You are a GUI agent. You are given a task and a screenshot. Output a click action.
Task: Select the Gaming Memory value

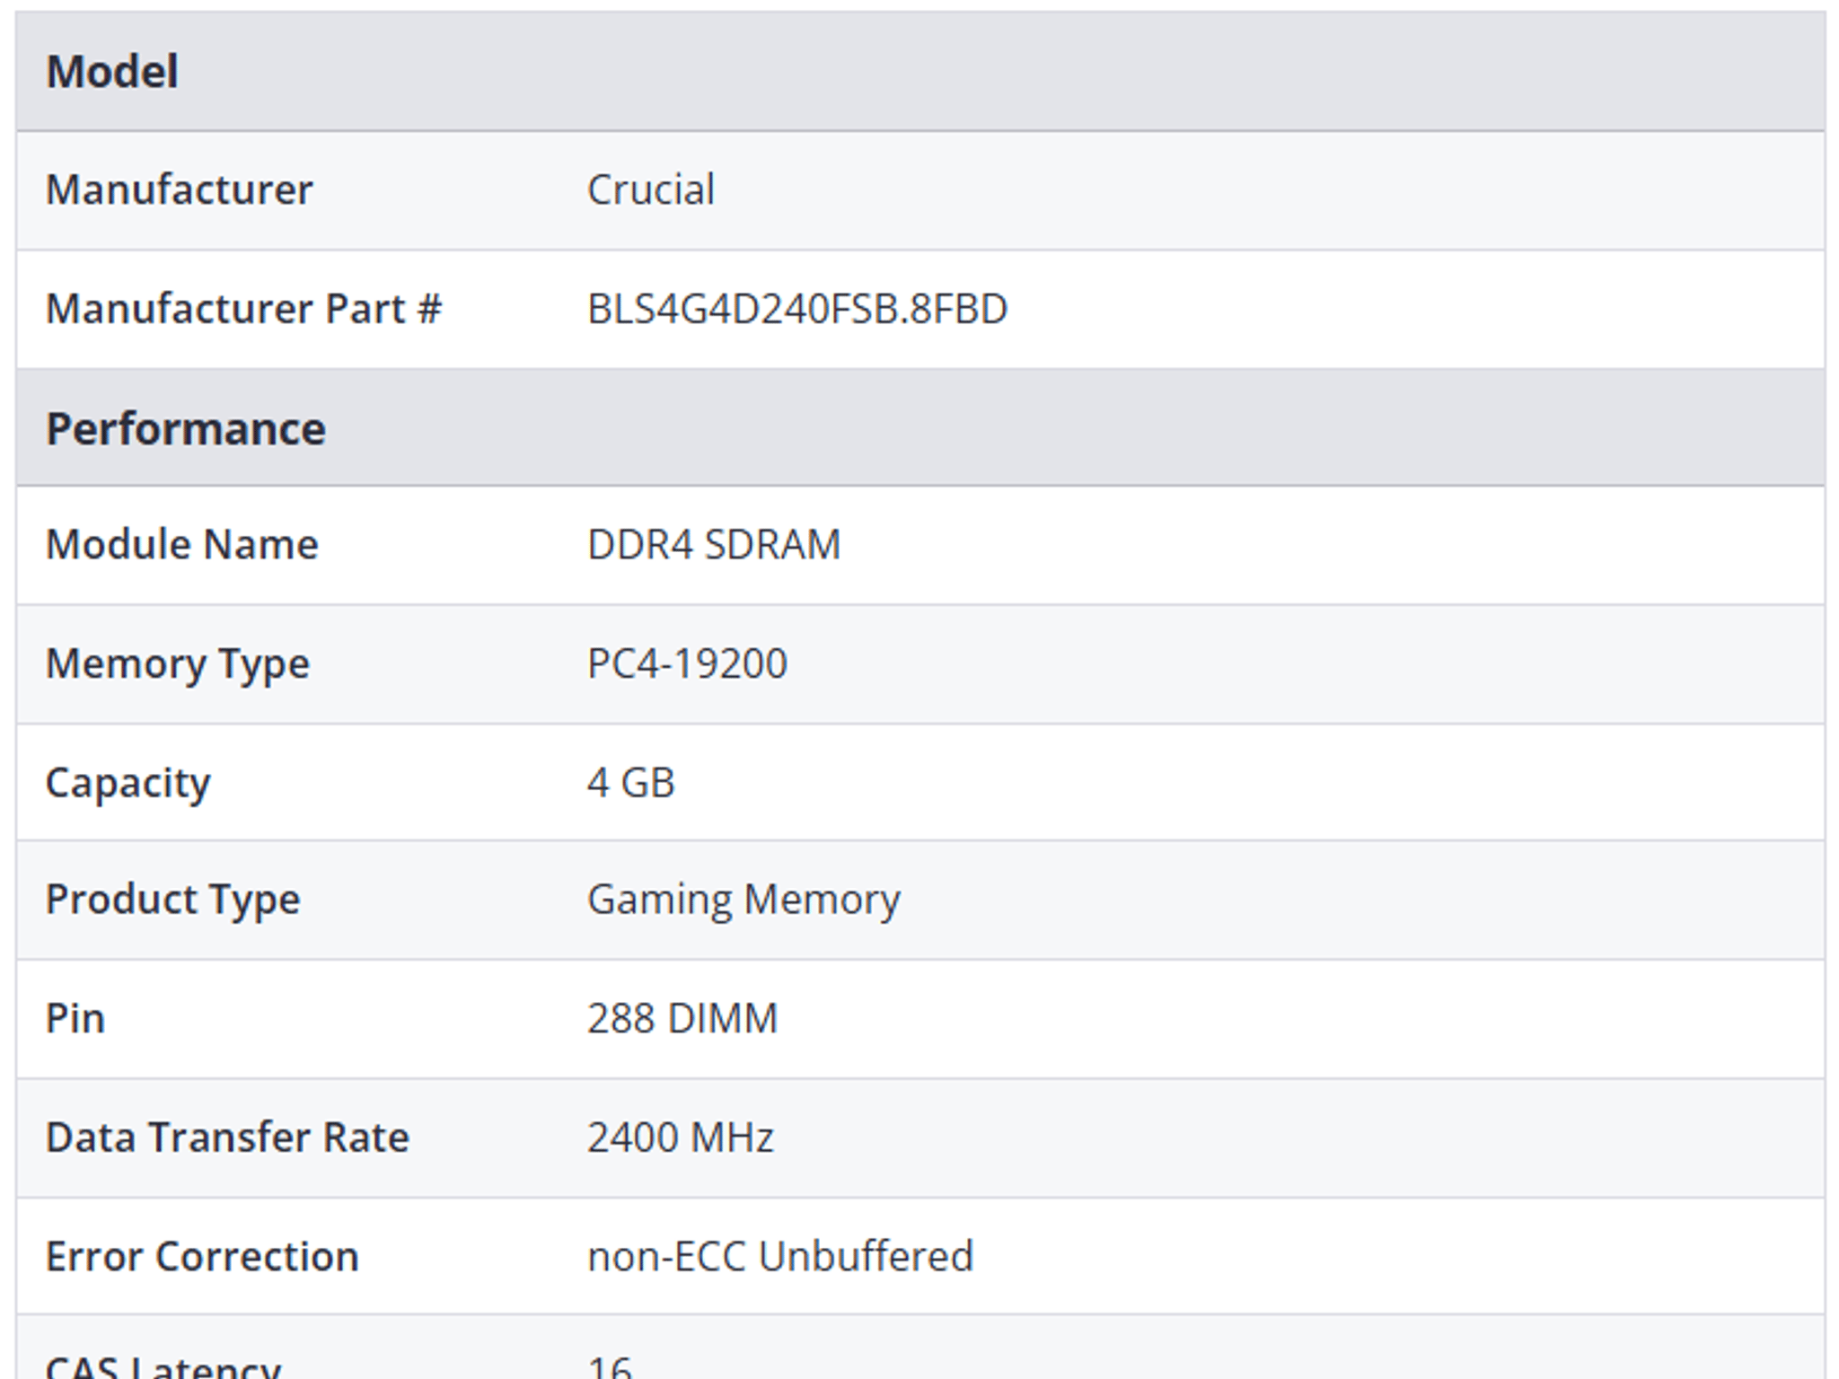tap(744, 900)
